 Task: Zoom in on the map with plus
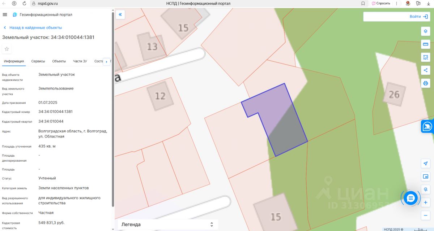tap(426, 202)
